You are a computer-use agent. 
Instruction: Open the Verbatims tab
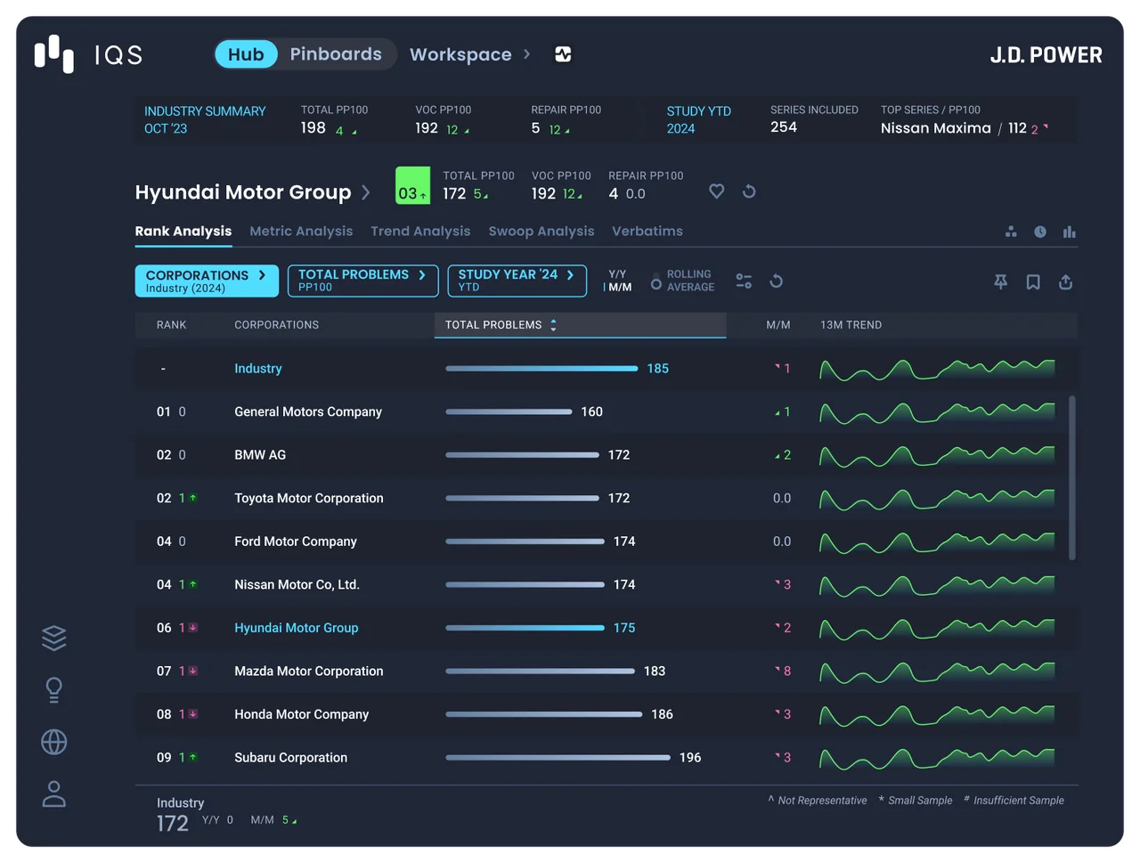[x=647, y=232]
